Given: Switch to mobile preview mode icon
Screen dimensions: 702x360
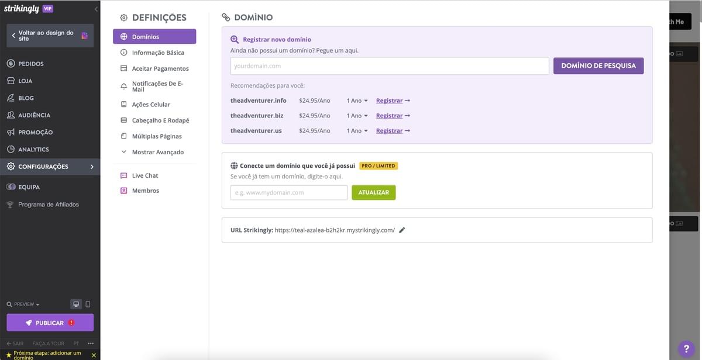Looking at the screenshot, I should [88, 304].
